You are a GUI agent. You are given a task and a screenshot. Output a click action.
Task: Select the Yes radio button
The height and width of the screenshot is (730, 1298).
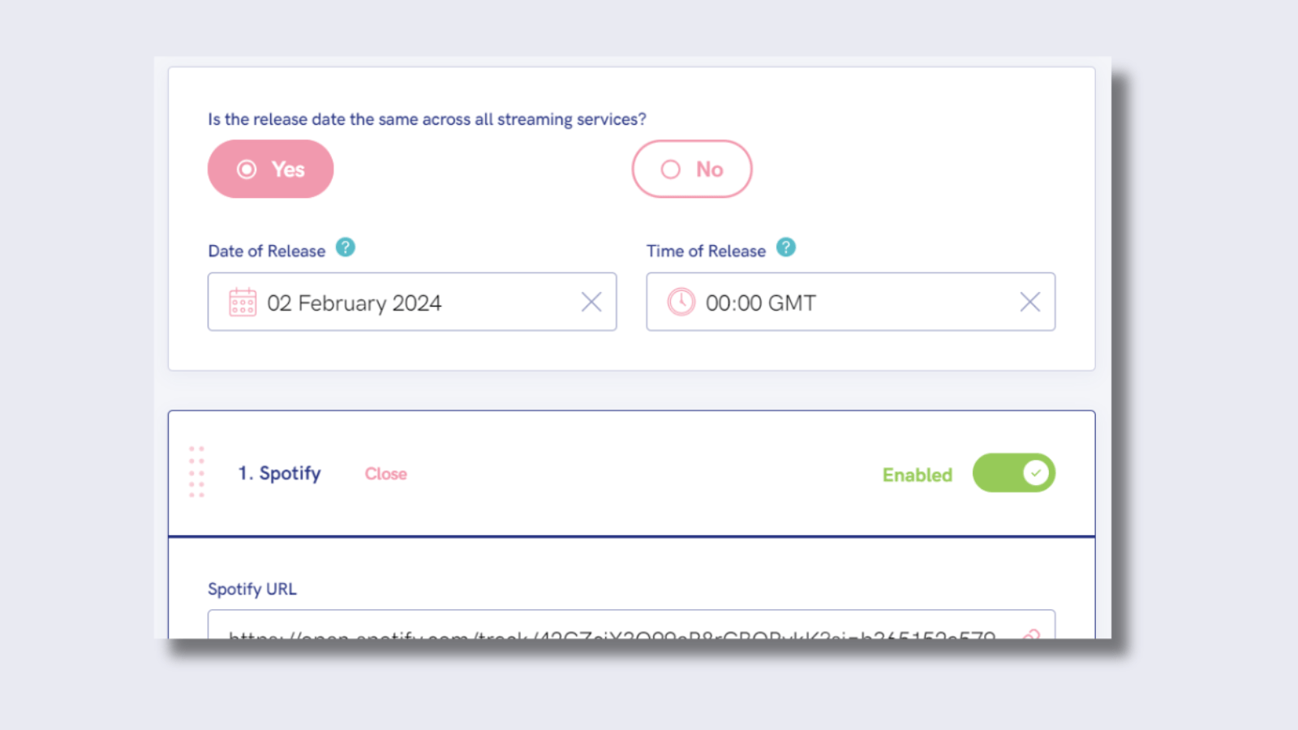[270, 169]
